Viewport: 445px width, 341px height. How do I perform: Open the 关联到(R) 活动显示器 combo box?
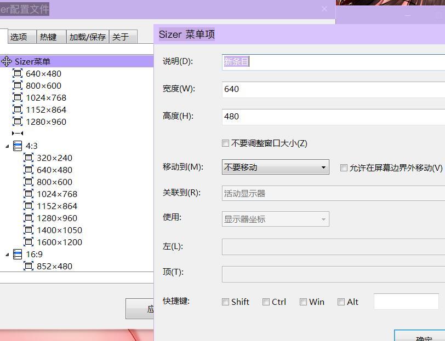click(333, 193)
